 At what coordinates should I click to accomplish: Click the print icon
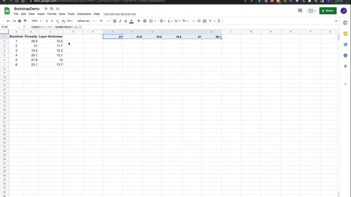[20, 21]
